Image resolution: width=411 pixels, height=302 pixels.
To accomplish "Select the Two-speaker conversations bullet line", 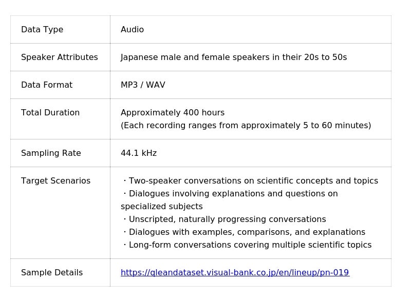I will pos(251,181).
